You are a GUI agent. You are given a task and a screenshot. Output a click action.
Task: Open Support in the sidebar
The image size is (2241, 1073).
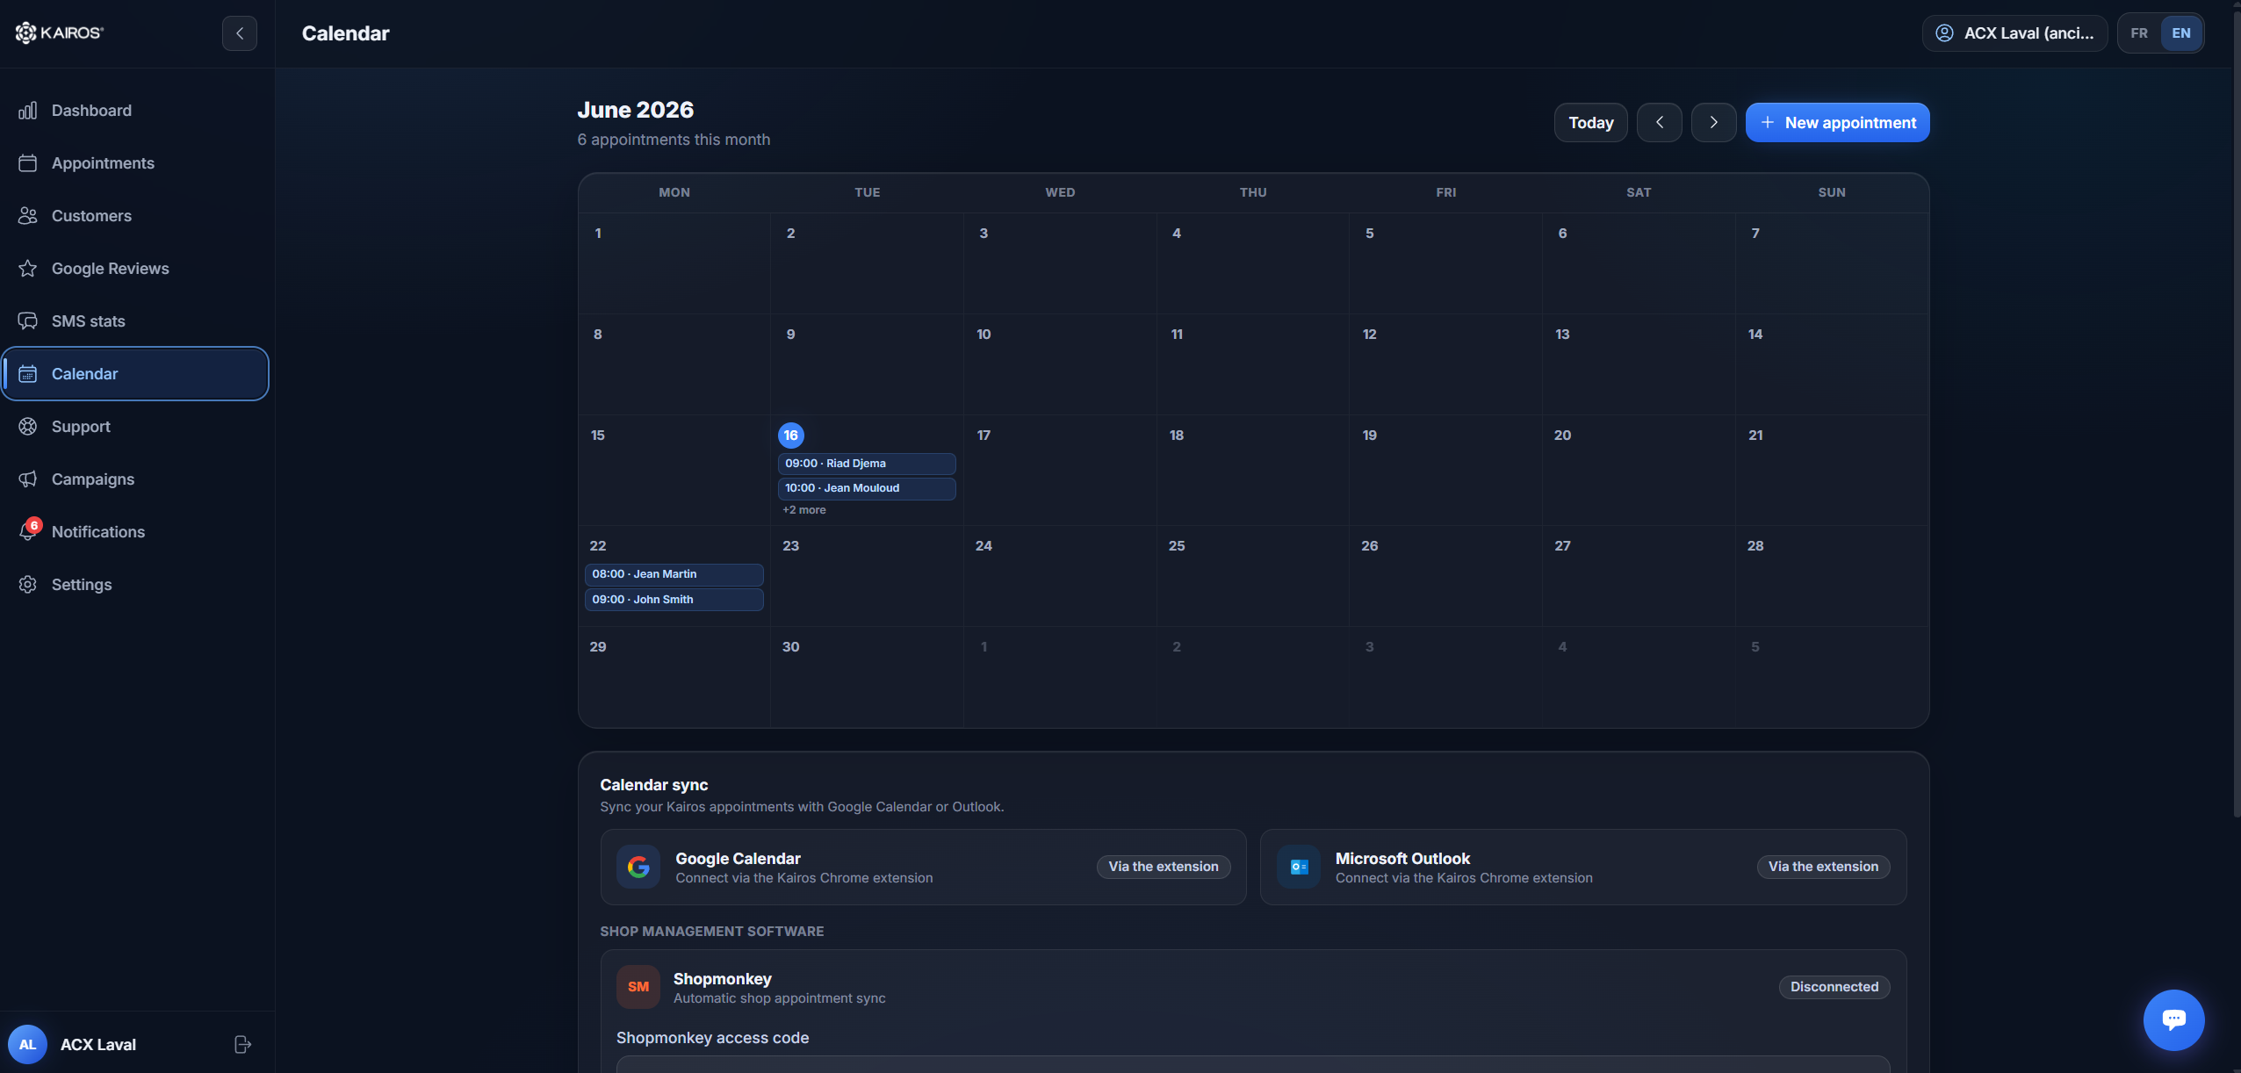pos(135,427)
